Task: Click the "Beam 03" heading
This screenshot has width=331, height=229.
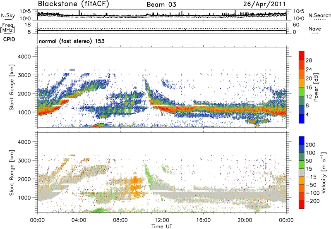Action: [161, 5]
